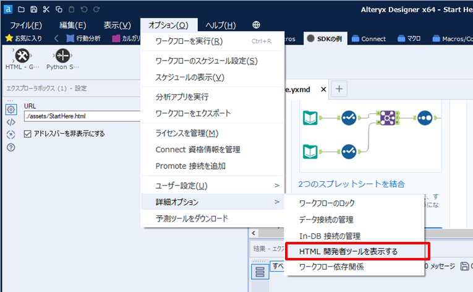Select the HTML - G… tool icon
This screenshot has height=292, width=473.
22,56
